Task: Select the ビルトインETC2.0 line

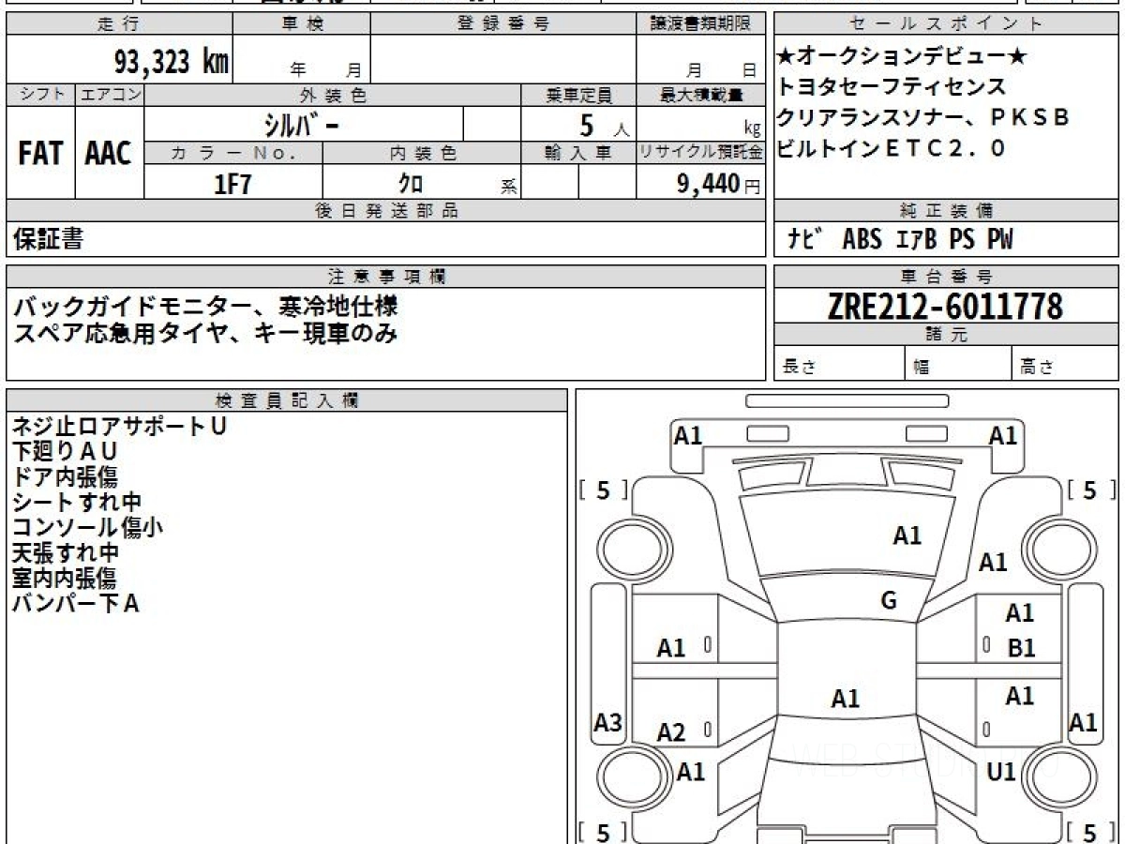Action: click(x=892, y=148)
